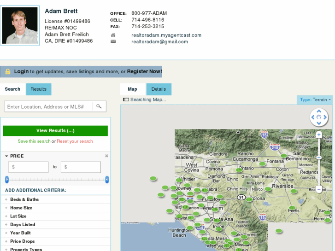The width and height of the screenshot is (335, 251).
Task: Click the Register Now! link
Action: click(x=144, y=71)
